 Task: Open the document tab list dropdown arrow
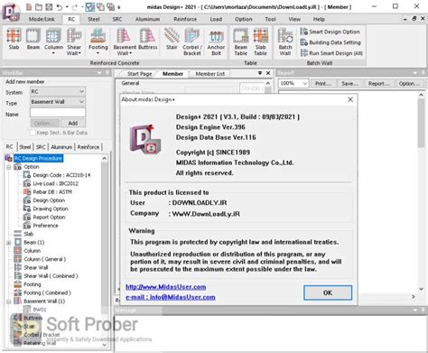(260, 73)
